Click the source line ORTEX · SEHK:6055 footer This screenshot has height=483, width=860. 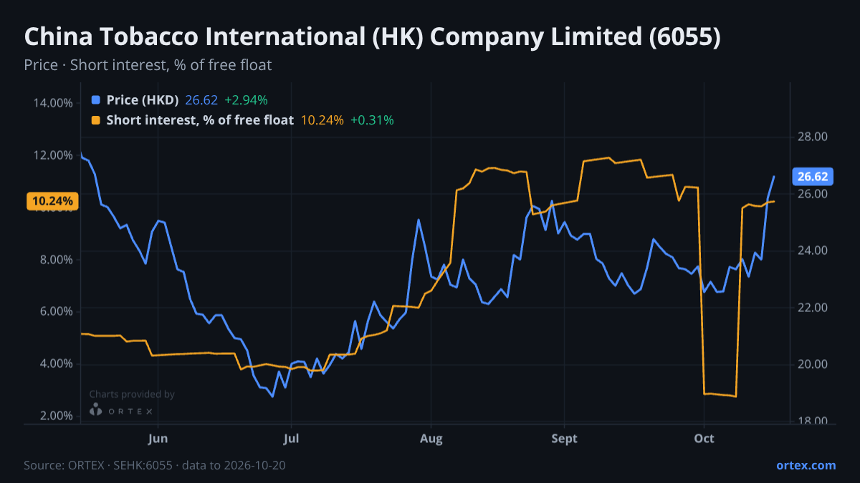click(x=155, y=465)
